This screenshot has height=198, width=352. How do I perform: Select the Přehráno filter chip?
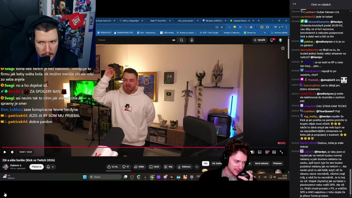277,163
